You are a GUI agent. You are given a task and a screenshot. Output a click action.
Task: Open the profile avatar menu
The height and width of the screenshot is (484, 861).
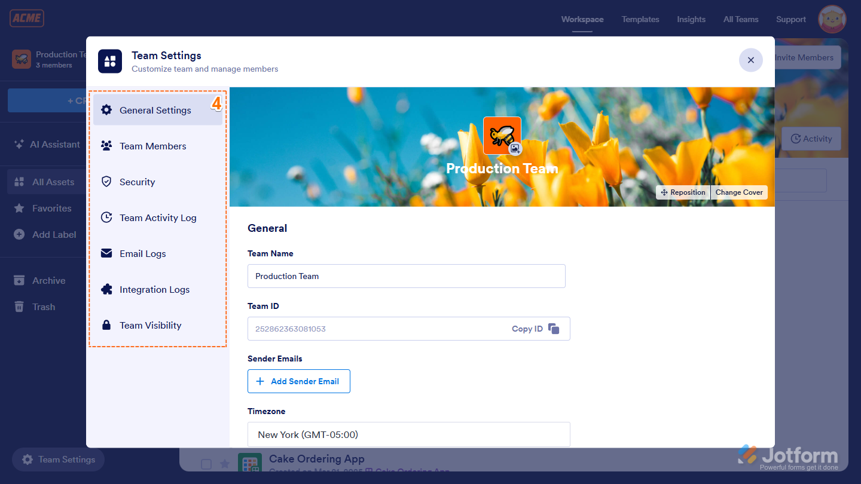point(832,19)
